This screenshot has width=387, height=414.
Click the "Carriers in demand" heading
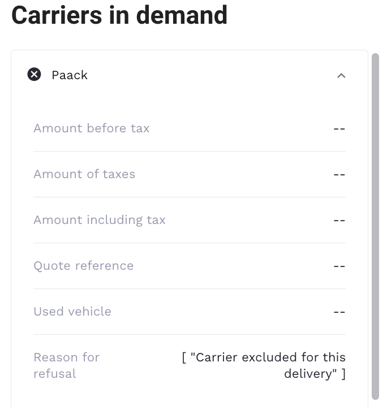click(119, 15)
